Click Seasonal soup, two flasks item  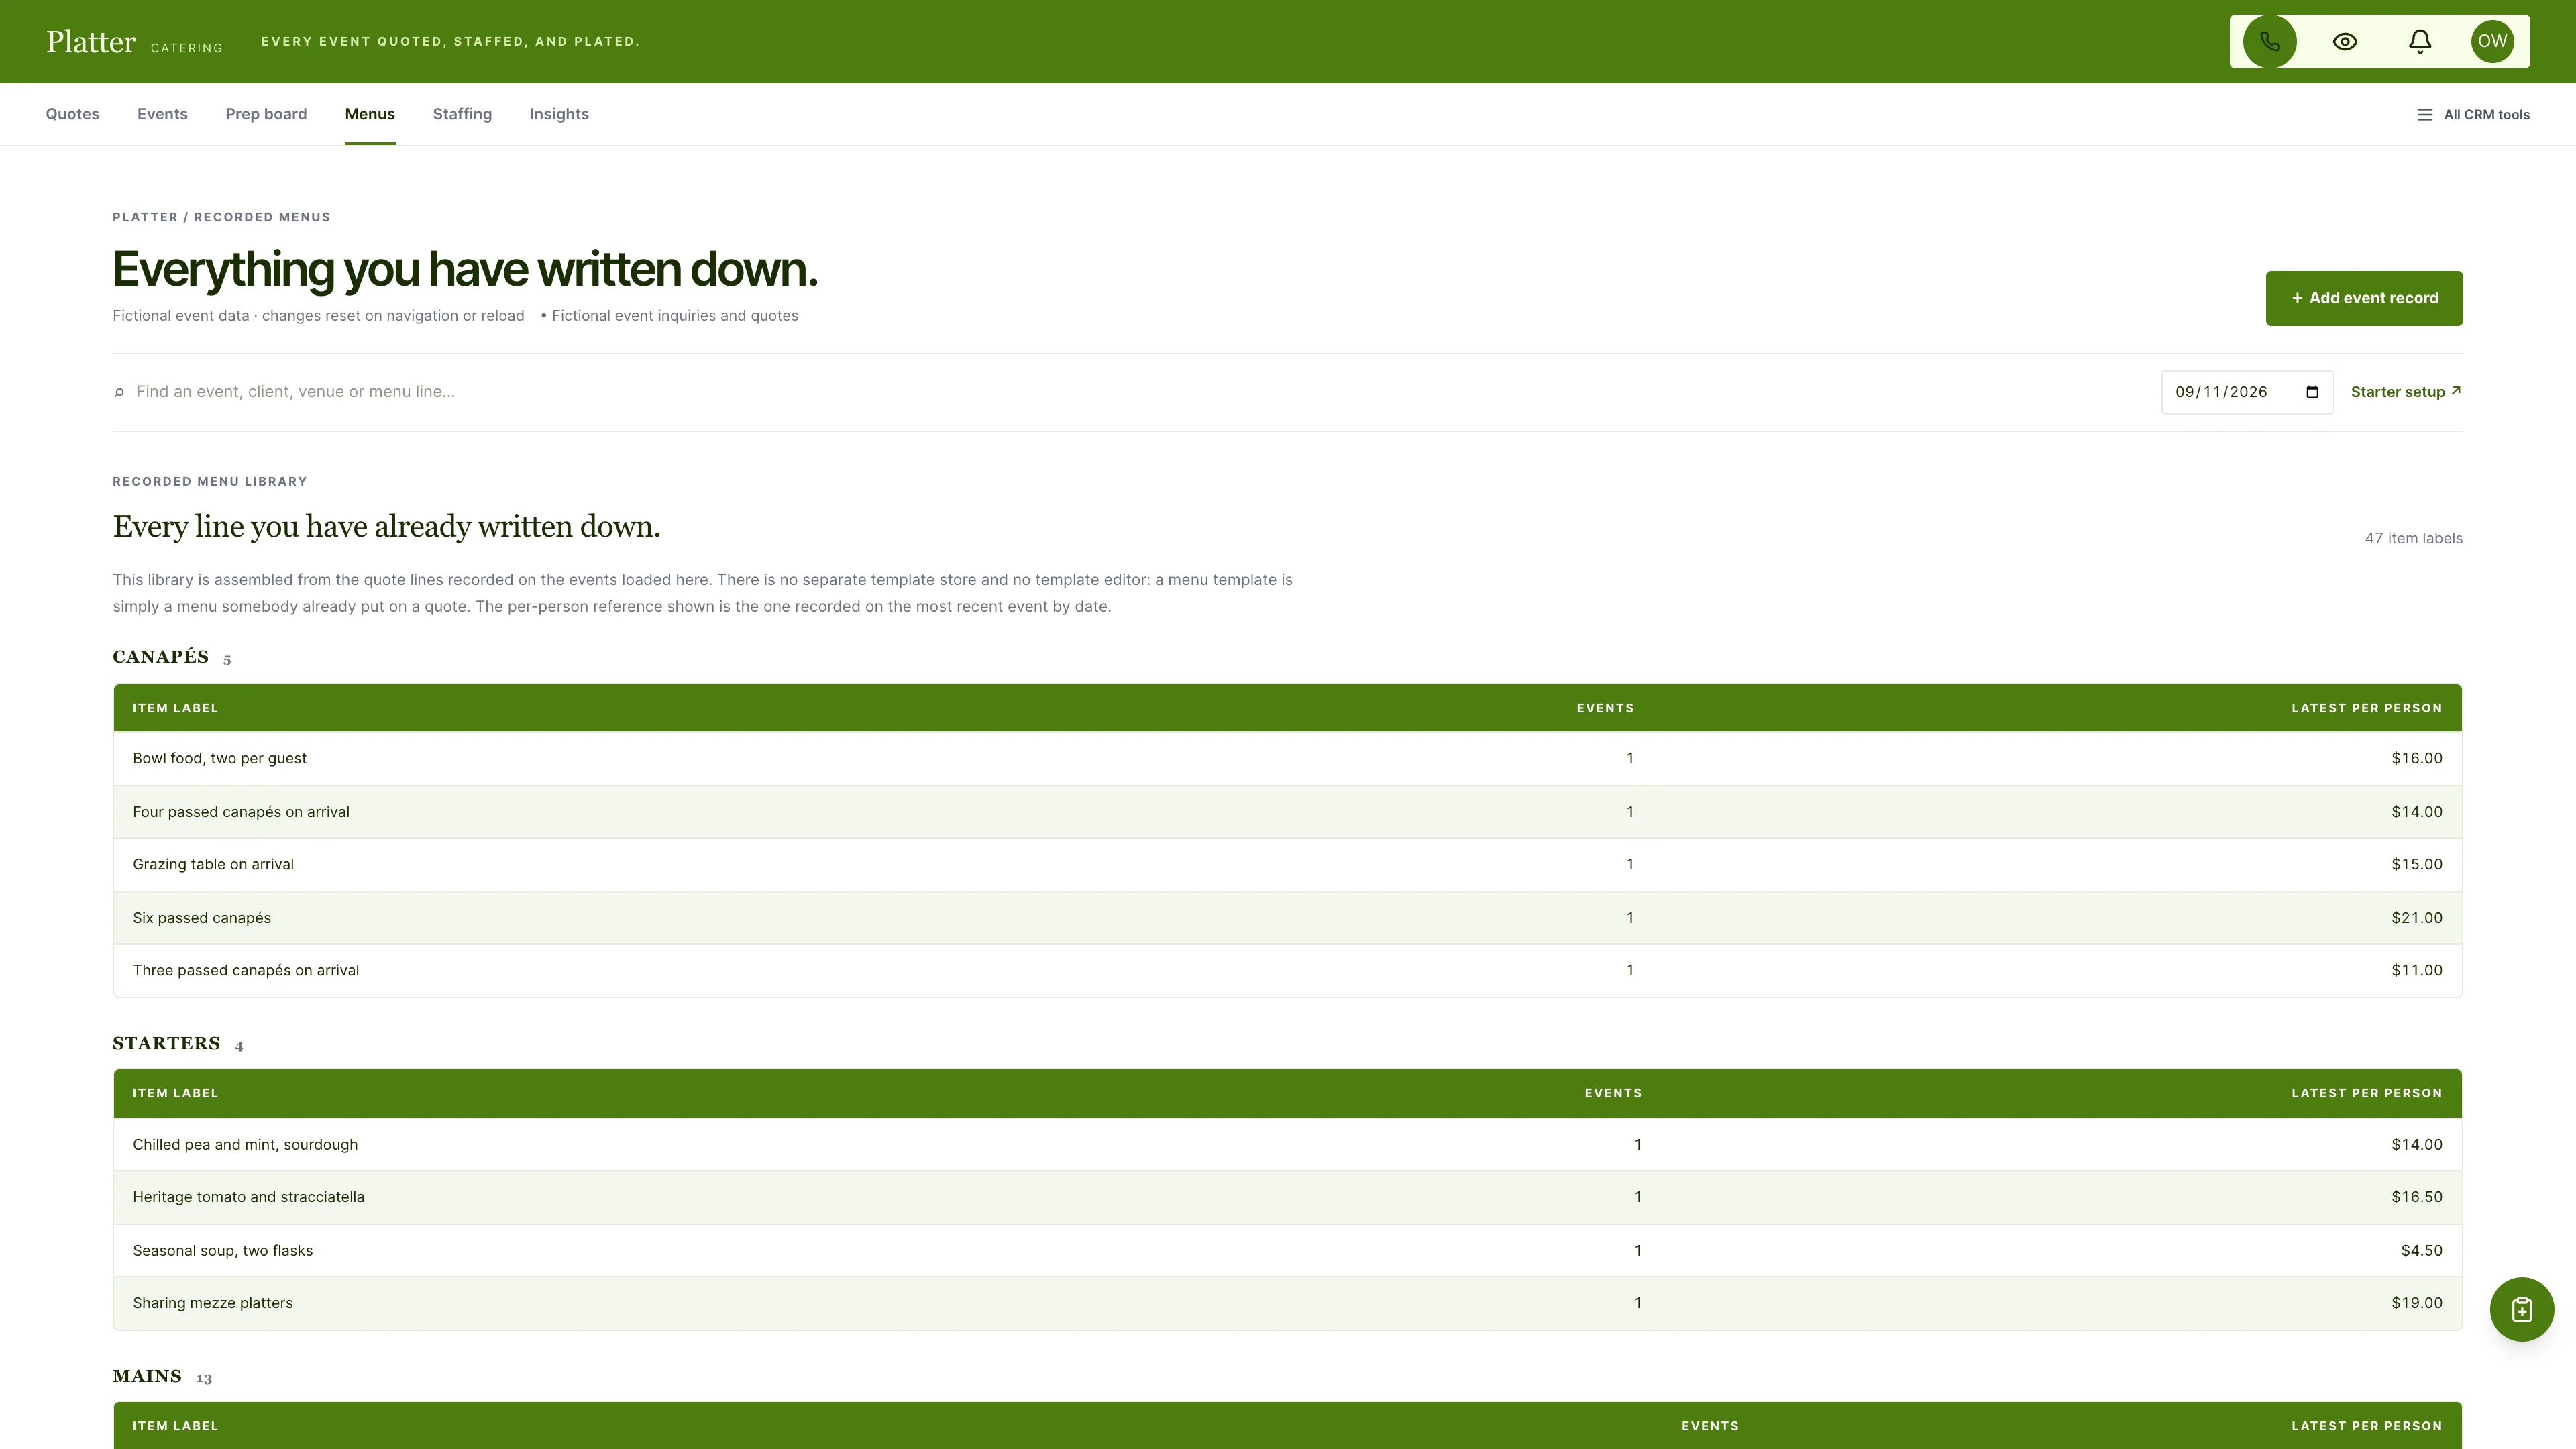[x=1288, y=1250]
